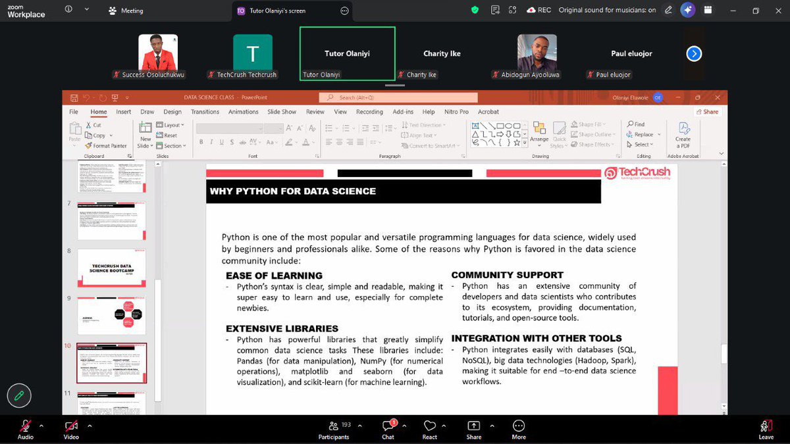Expand arrow next to Chat
Image resolution: width=790 pixels, height=444 pixels.
[x=404, y=425]
